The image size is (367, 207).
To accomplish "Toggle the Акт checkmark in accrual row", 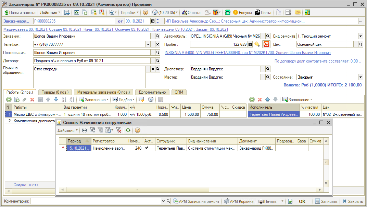I will 147,148.
